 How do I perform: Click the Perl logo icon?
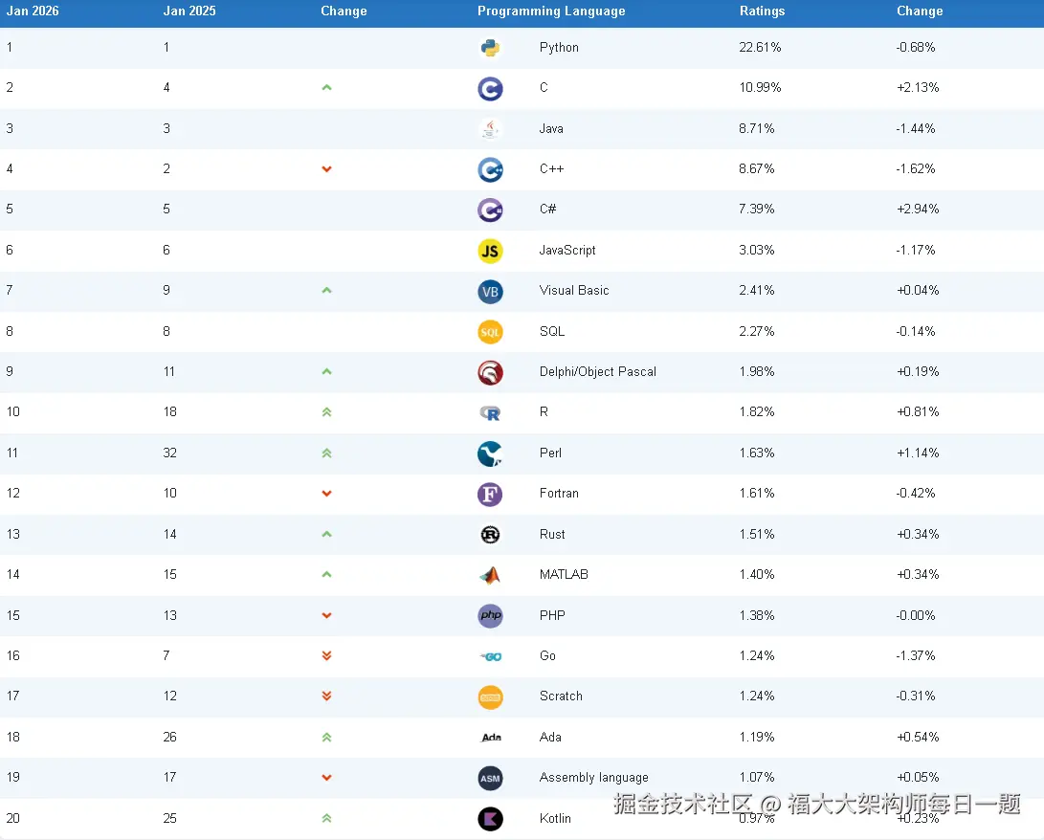click(490, 453)
